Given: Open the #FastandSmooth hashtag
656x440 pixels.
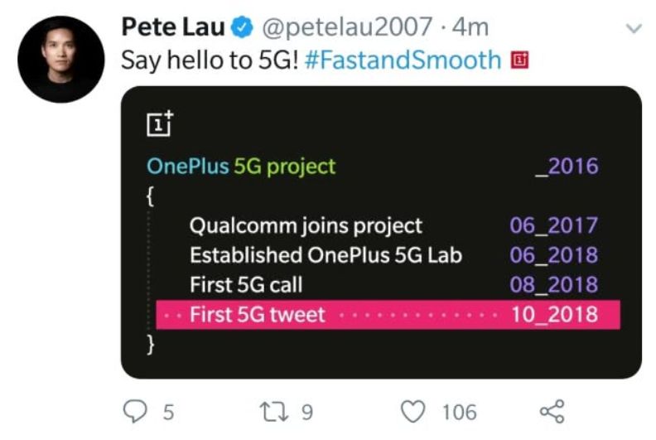Looking at the screenshot, I should click(x=403, y=60).
